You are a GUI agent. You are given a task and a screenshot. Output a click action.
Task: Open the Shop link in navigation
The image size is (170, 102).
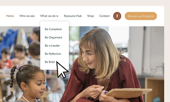(x=91, y=16)
